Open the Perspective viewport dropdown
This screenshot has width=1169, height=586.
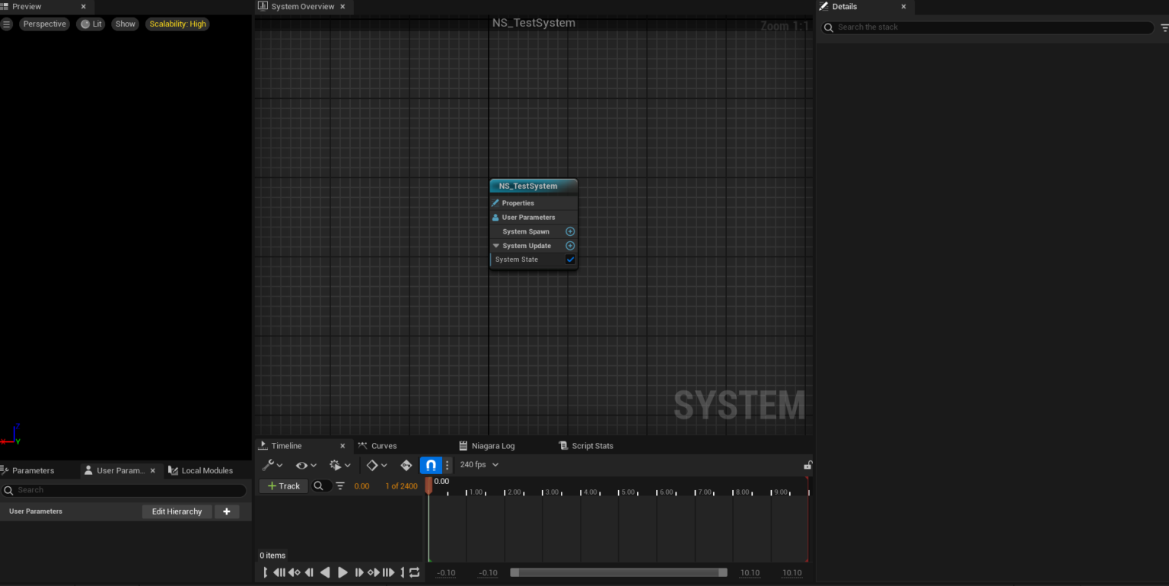[44, 24]
